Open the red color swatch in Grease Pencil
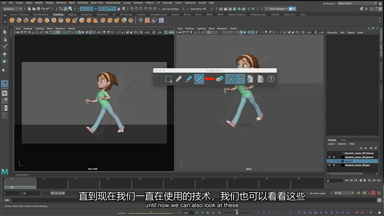 coord(210,79)
